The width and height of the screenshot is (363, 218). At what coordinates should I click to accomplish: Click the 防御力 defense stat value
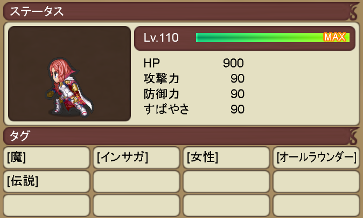pos(238,94)
